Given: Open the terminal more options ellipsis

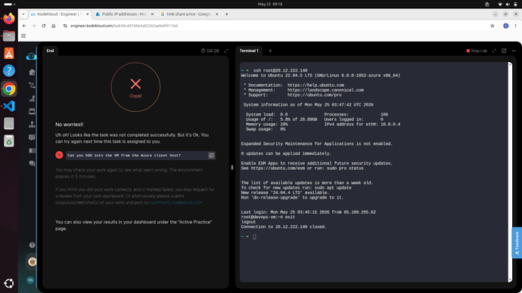Looking at the screenshot, I should (514, 51).
